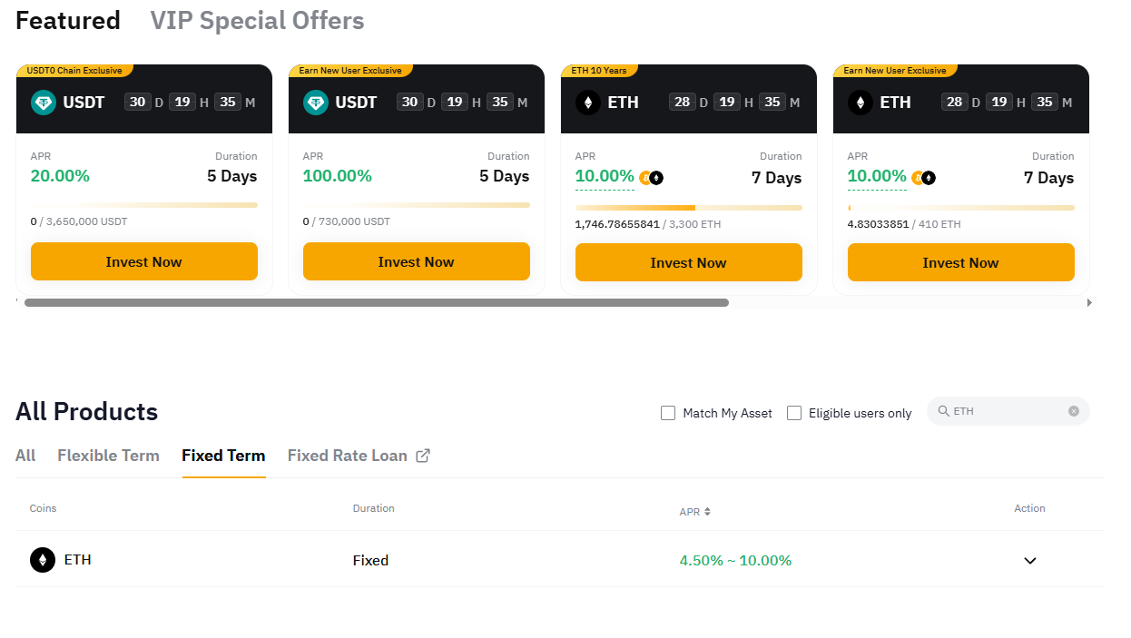
Task: Clear the ETH search with the X icon
Action: tap(1074, 411)
